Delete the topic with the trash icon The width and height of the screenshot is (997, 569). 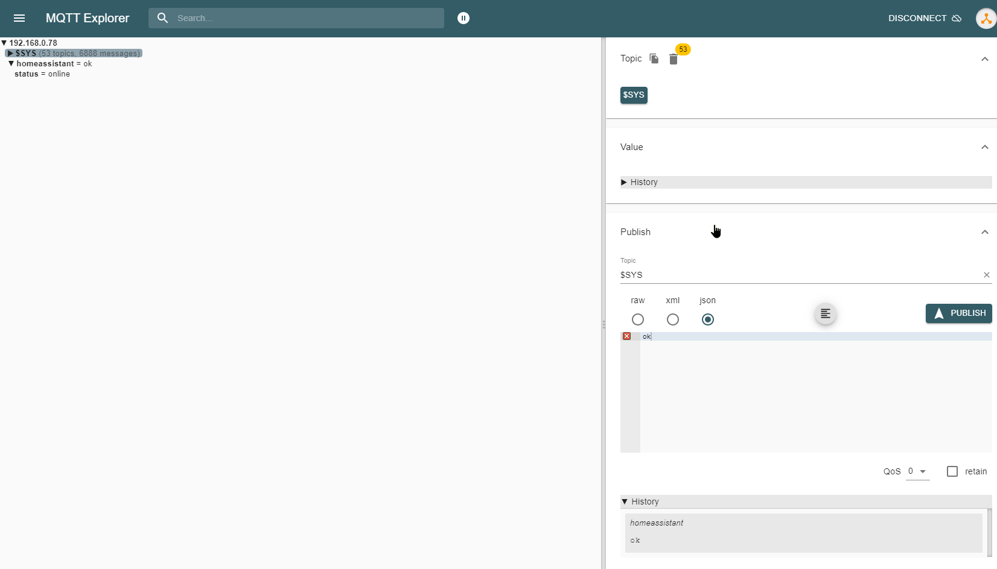[x=674, y=59]
